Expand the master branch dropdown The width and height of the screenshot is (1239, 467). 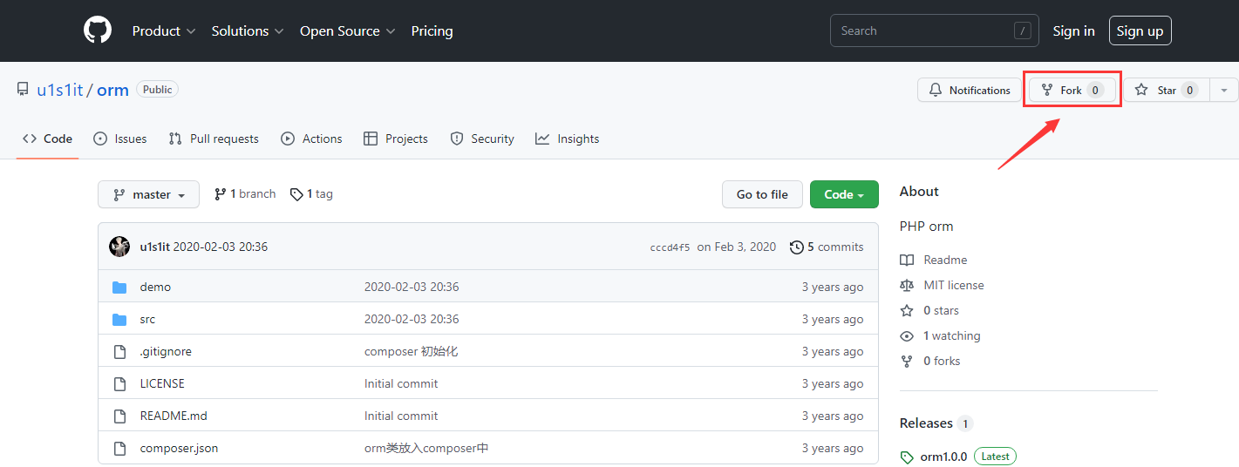pyautogui.click(x=148, y=194)
